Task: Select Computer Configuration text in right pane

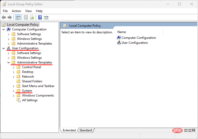Action: click(x=139, y=38)
